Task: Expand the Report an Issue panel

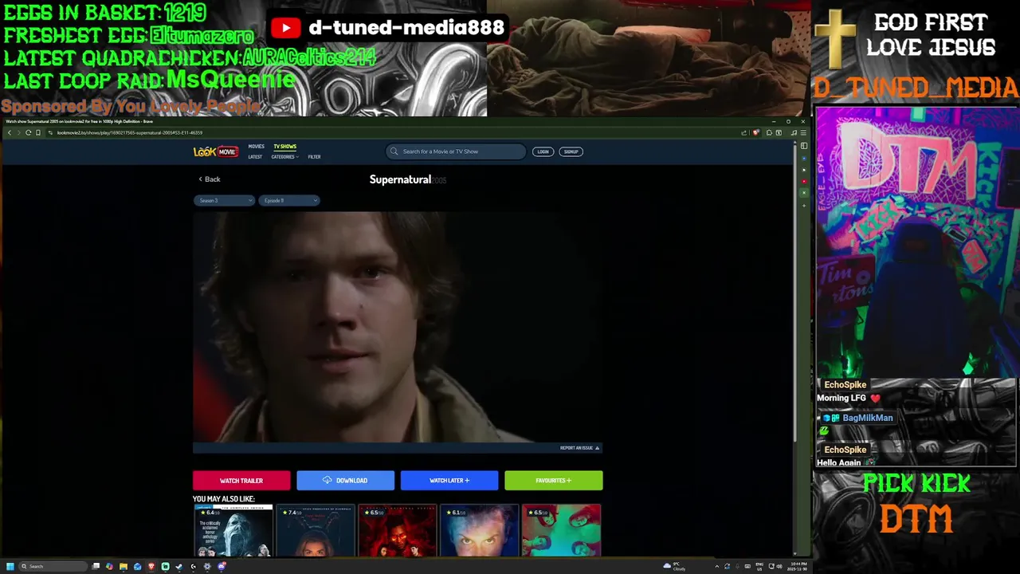Action: click(579, 448)
